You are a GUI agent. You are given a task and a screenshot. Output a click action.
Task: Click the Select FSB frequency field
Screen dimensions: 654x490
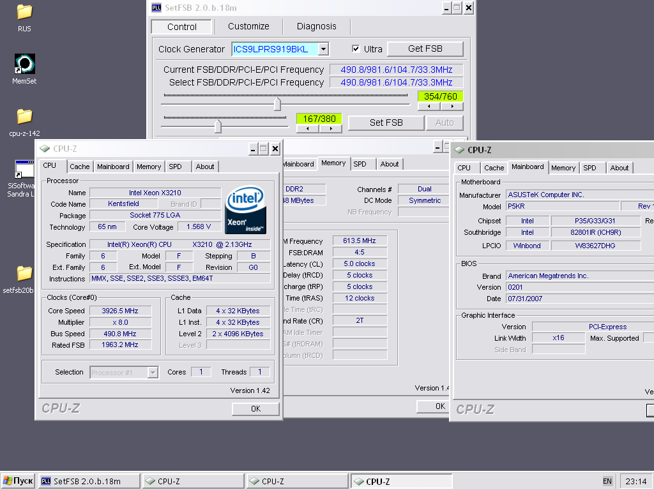click(396, 82)
